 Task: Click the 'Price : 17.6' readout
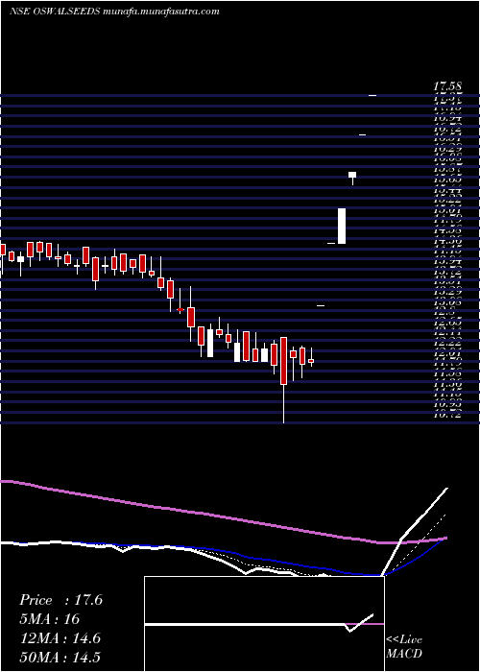click(60, 600)
